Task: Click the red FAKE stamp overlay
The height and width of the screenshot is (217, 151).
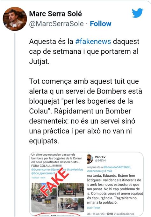Action: pyautogui.click(x=54, y=182)
